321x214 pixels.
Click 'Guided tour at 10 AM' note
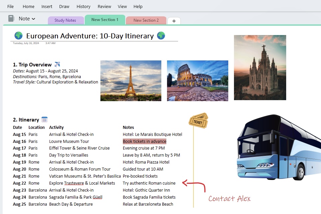tap(143, 169)
